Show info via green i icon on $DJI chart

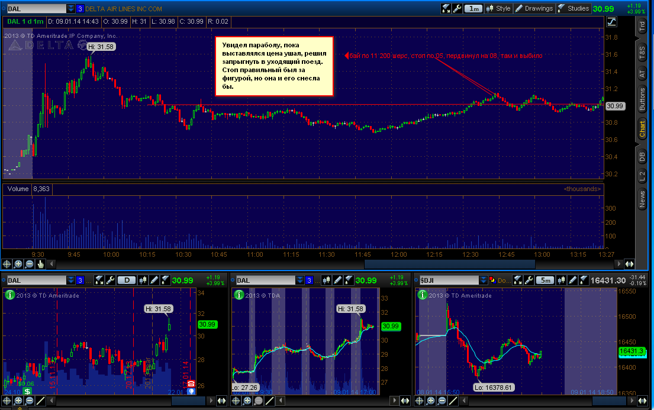422,295
